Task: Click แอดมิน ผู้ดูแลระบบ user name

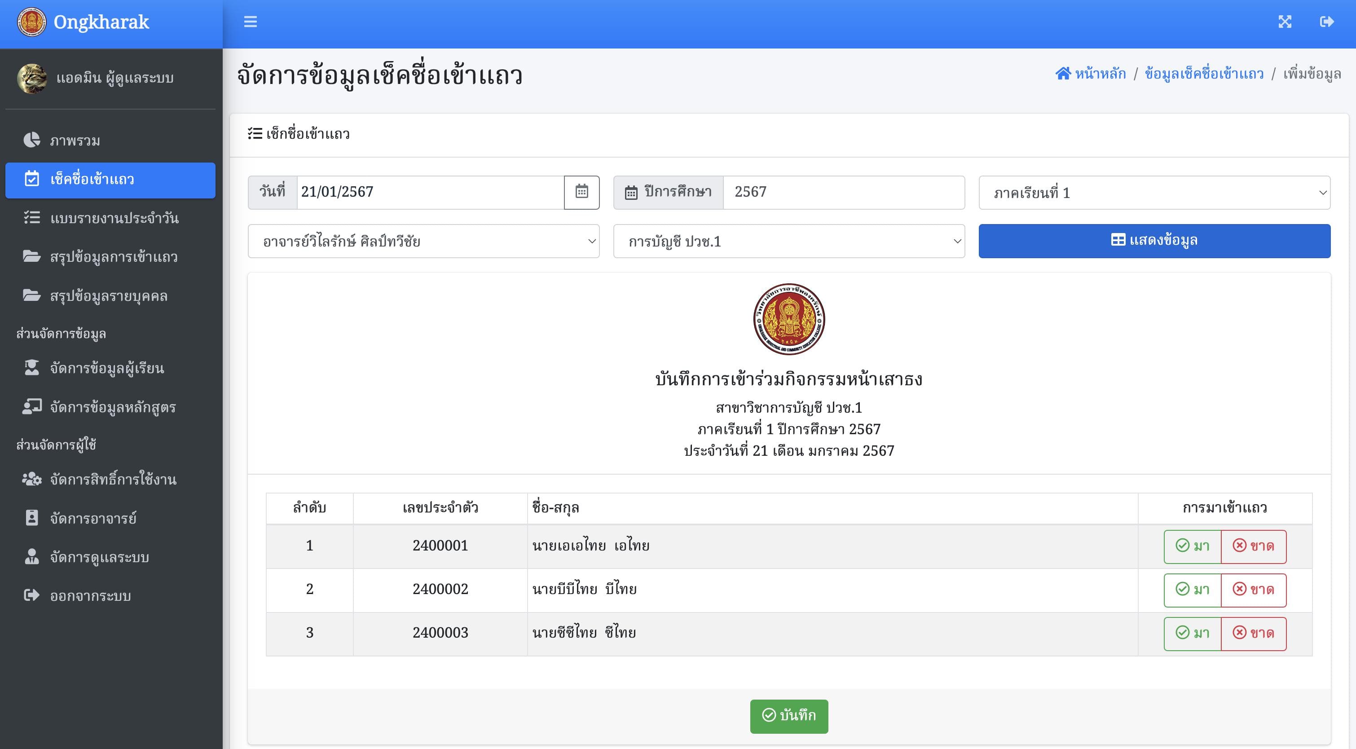Action: click(x=115, y=79)
